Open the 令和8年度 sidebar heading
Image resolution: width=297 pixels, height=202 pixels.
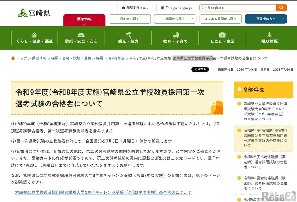264,89
